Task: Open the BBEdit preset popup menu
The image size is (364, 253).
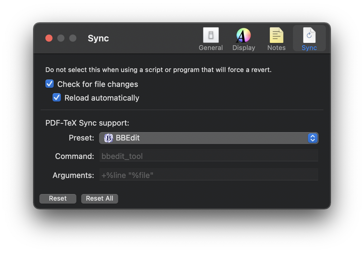Action: coord(206,138)
